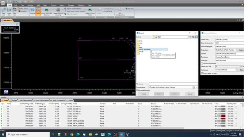Open the Code style dropdown
Screen dimensions: 244x137
(x=235, y=70)
